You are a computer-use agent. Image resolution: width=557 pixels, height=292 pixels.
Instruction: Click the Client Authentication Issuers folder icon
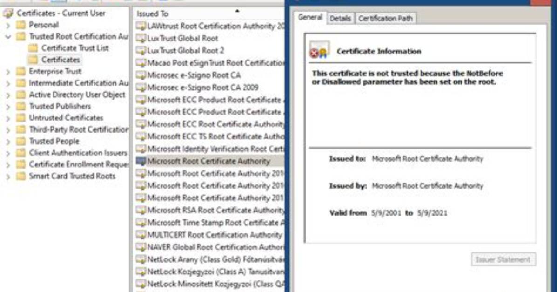(21, 153)
